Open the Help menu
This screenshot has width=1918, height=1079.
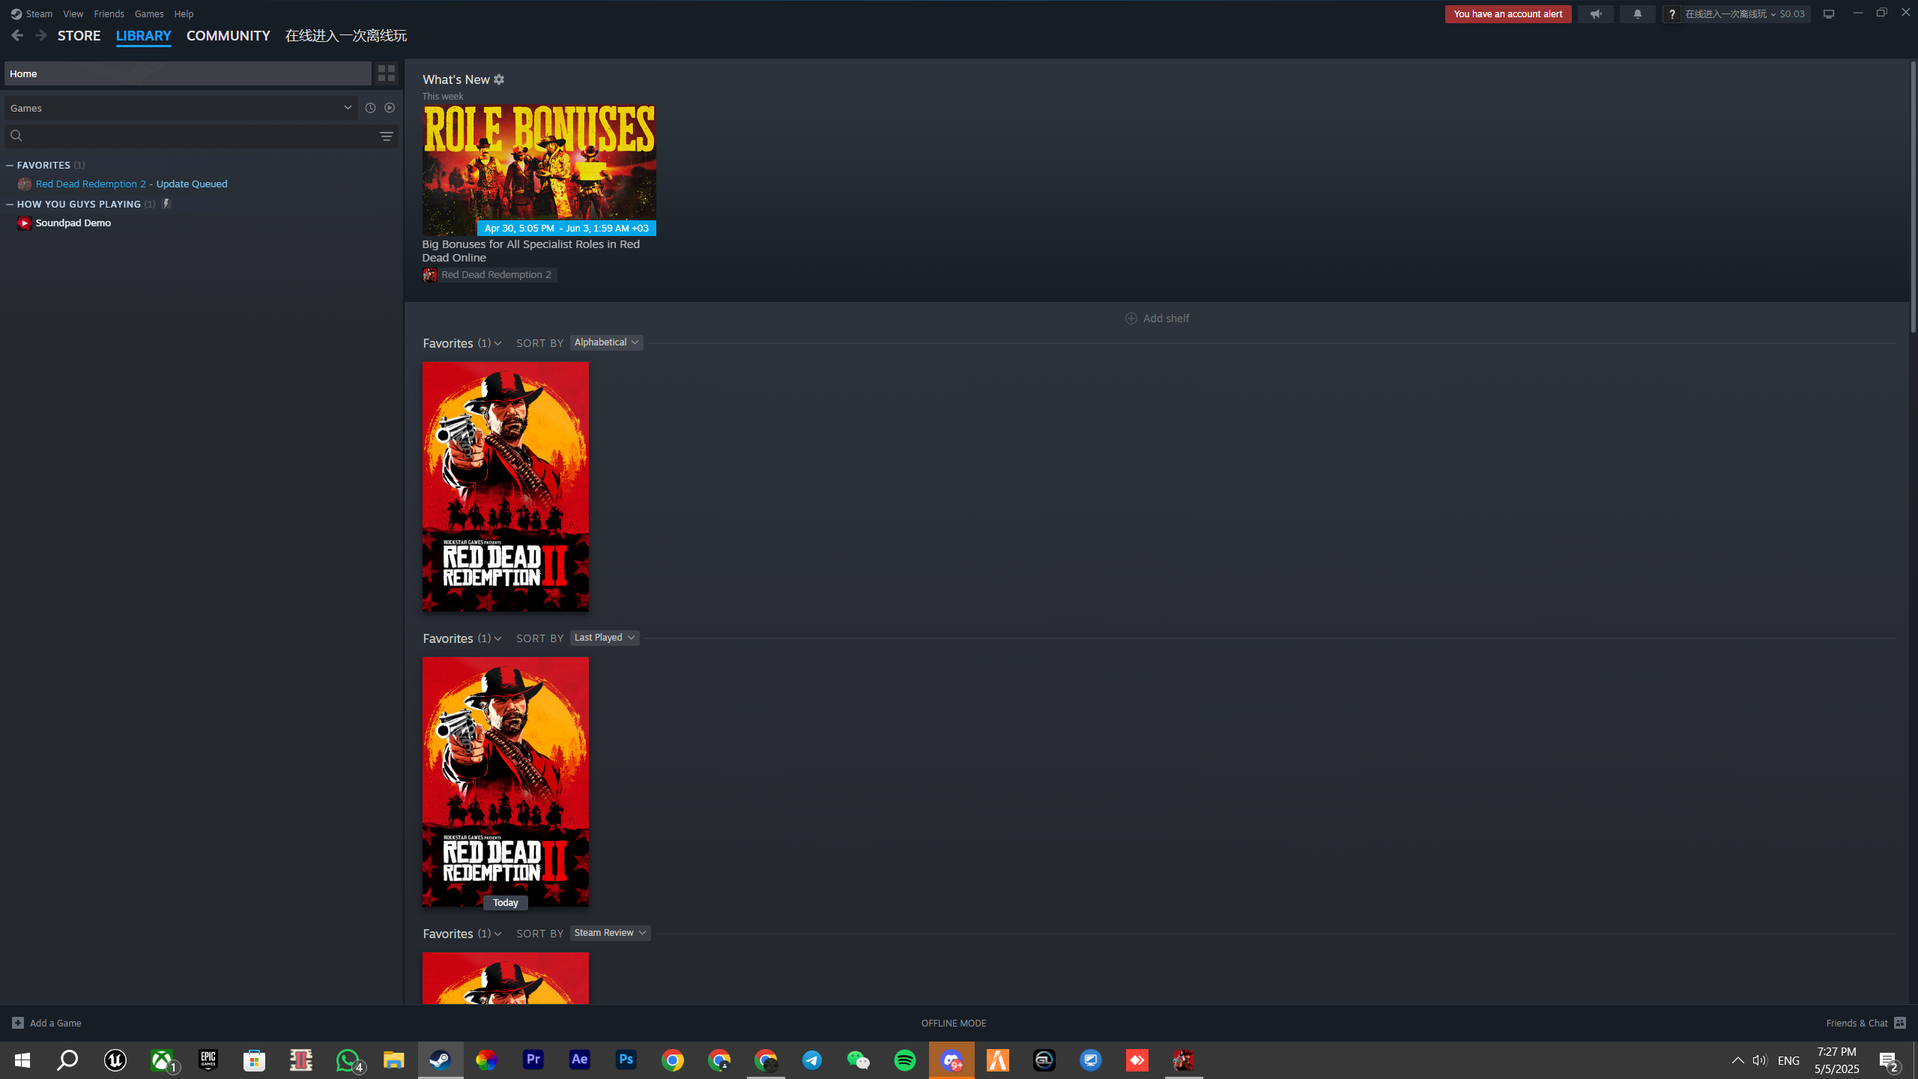(x=184, y=13)
